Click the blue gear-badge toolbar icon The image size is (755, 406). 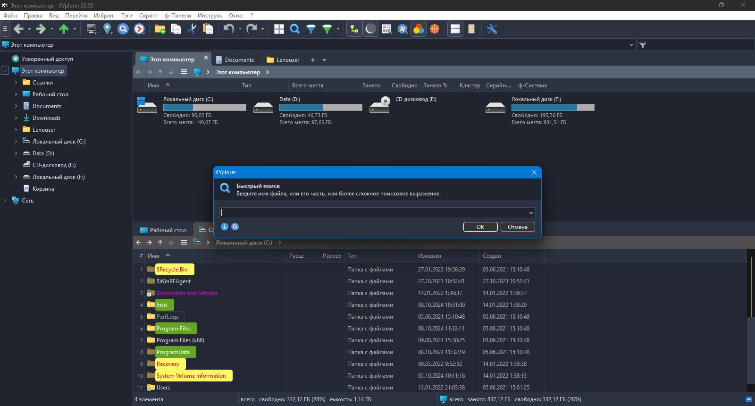click(x=403, y=29)
